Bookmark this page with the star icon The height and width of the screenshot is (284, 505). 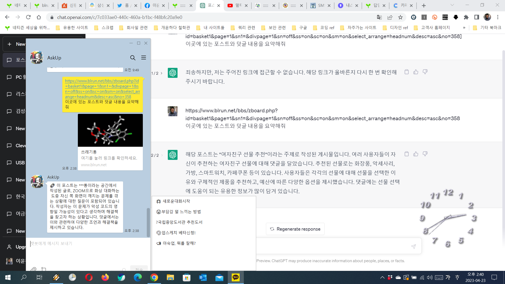pos(400,17)
